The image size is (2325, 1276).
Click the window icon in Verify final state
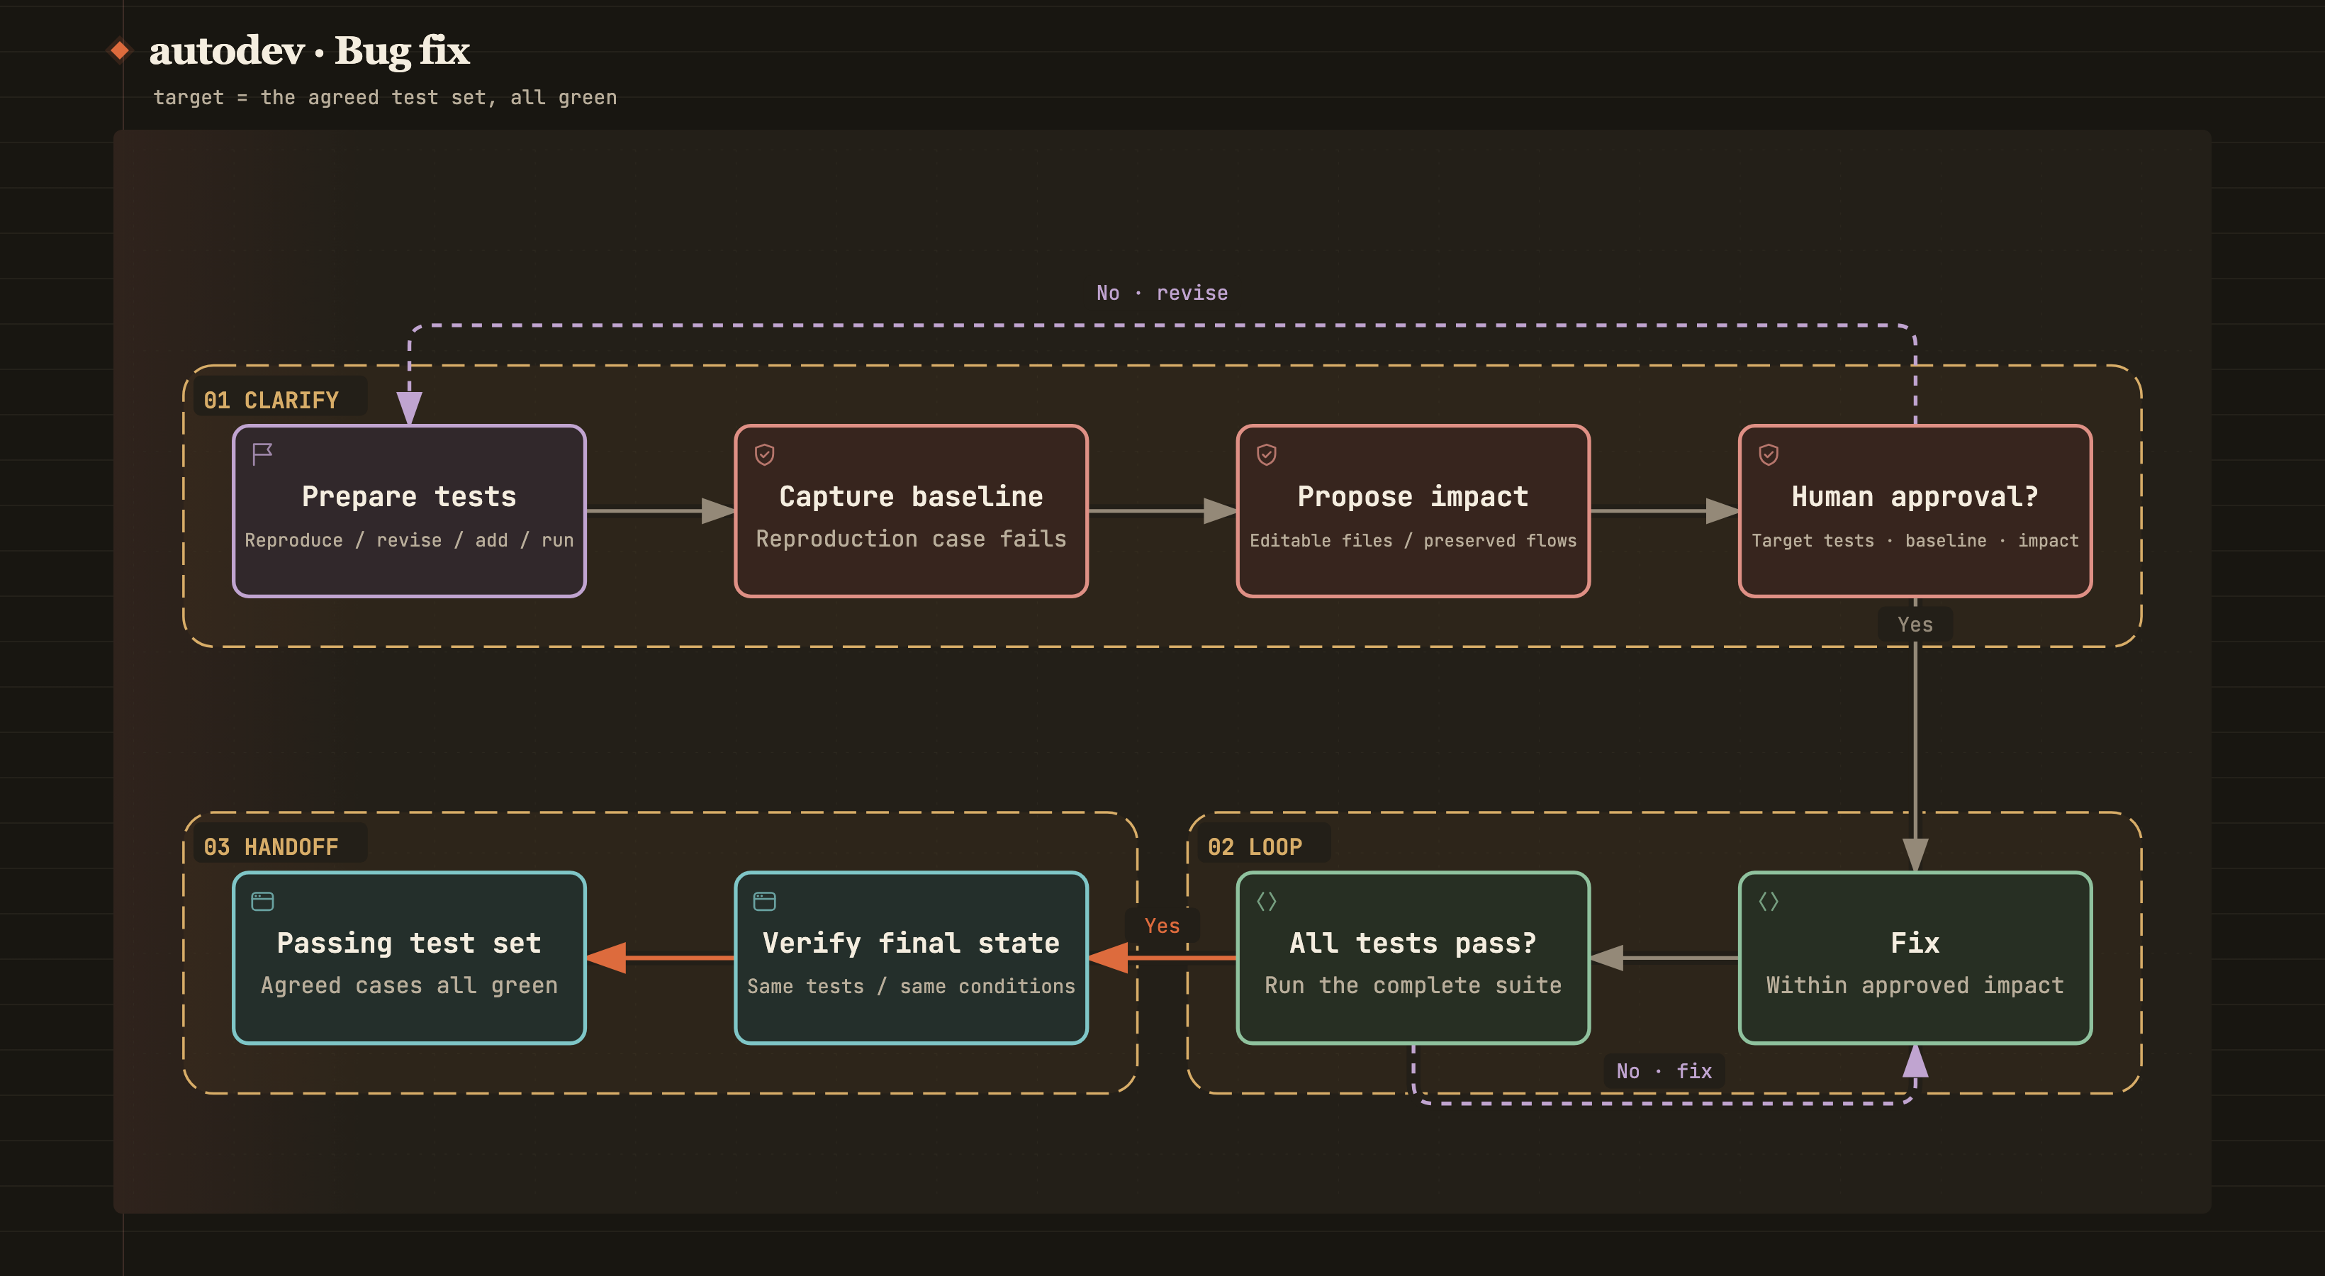(x=764, y=900)
